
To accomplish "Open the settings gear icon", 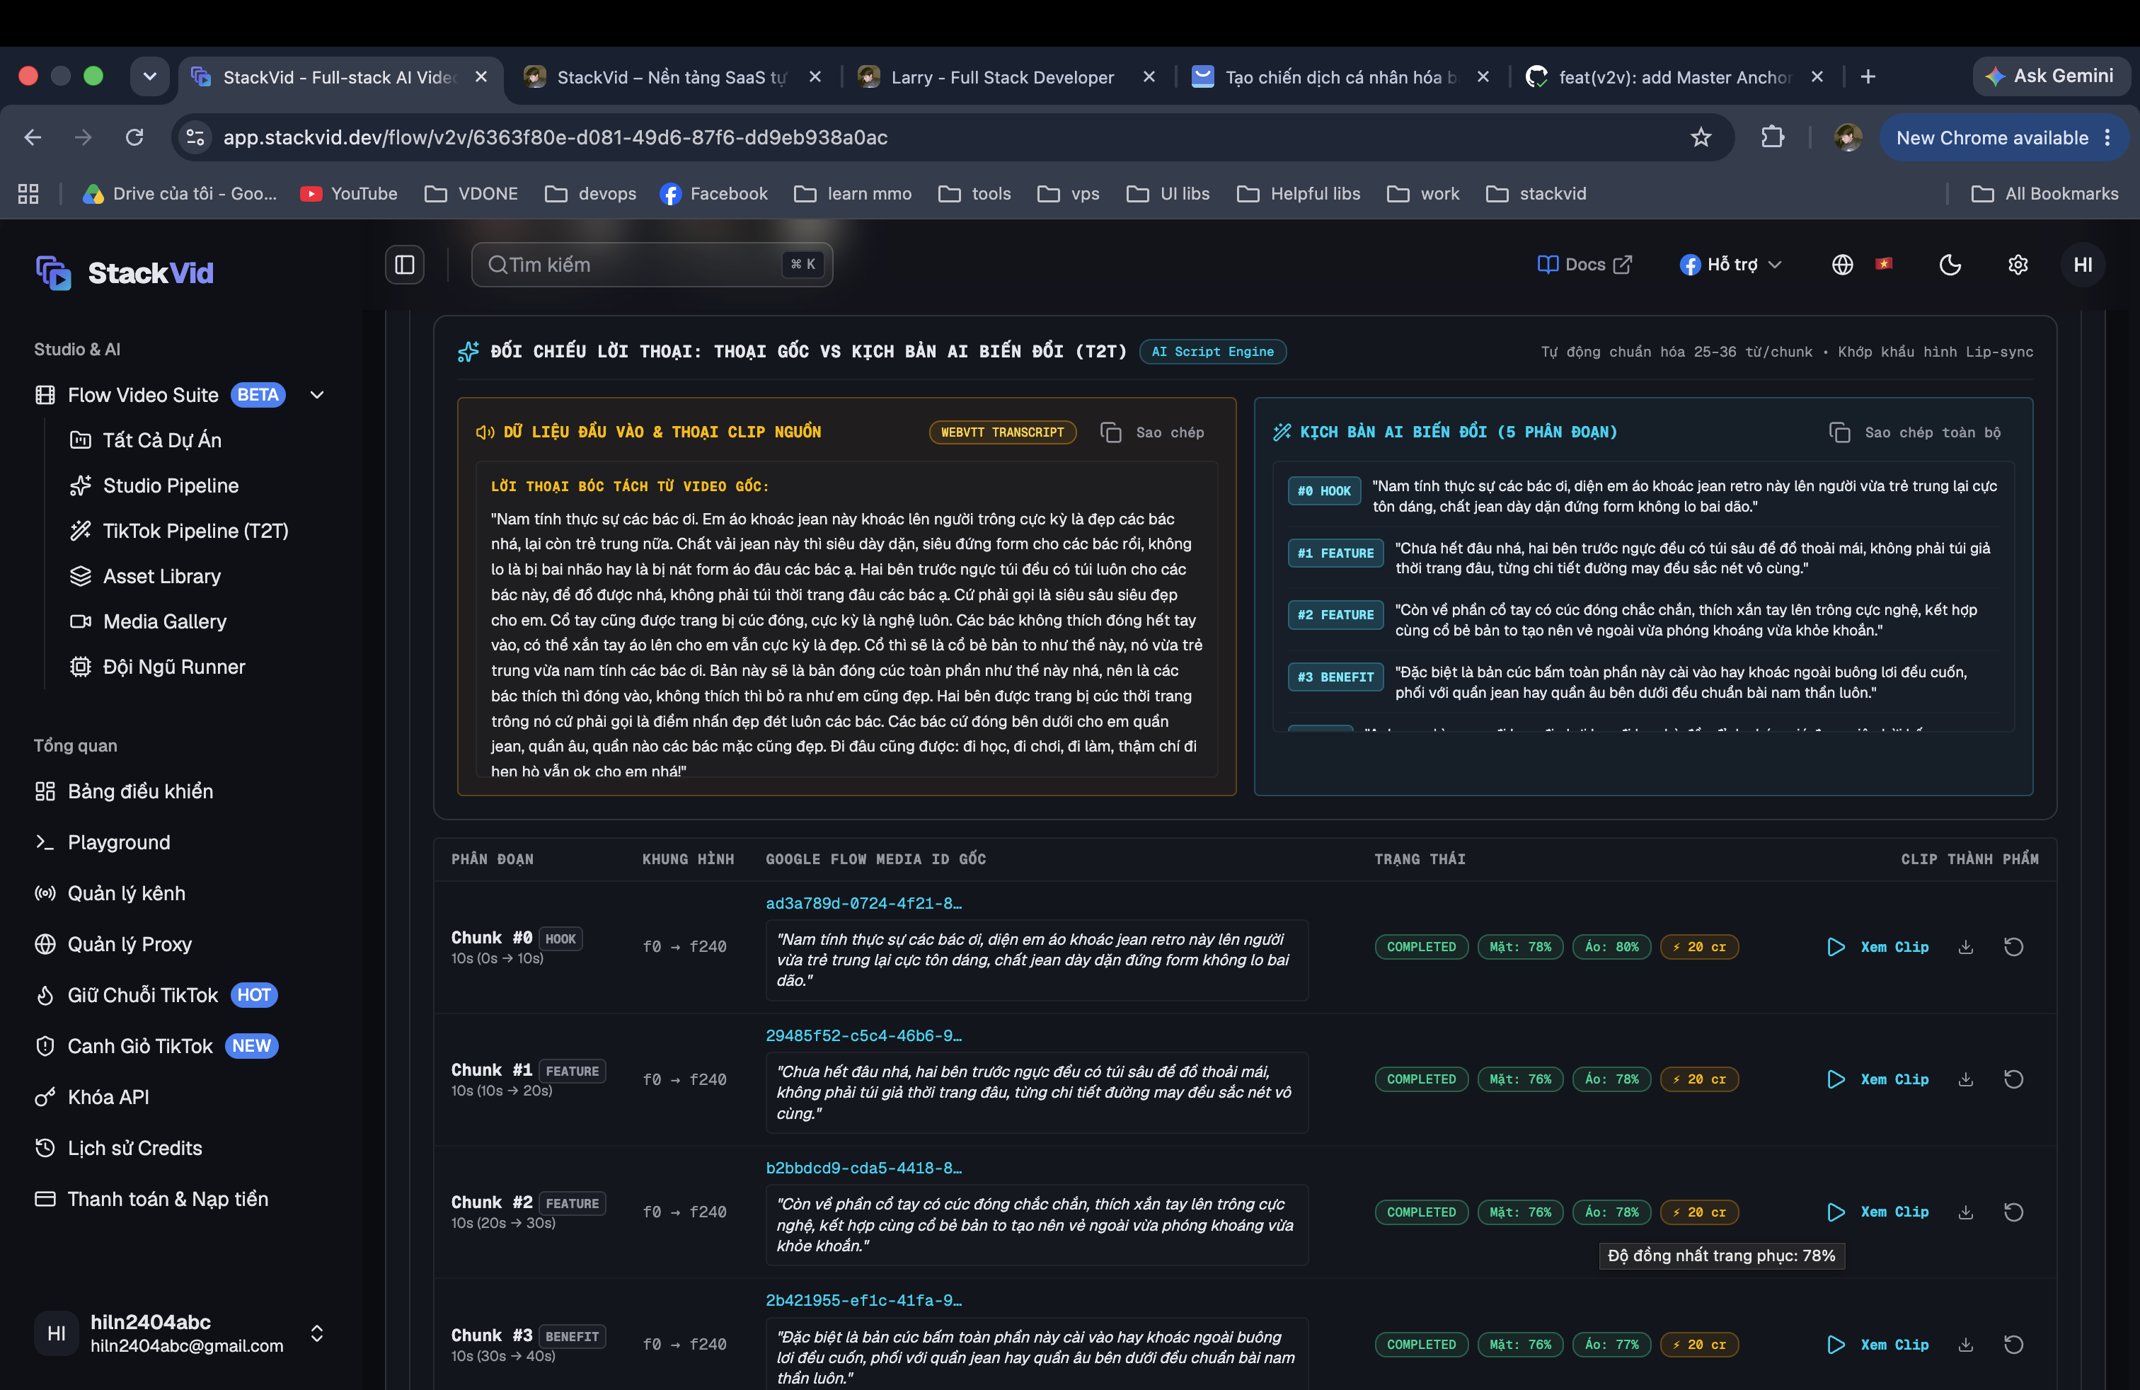I will 2018,264.
